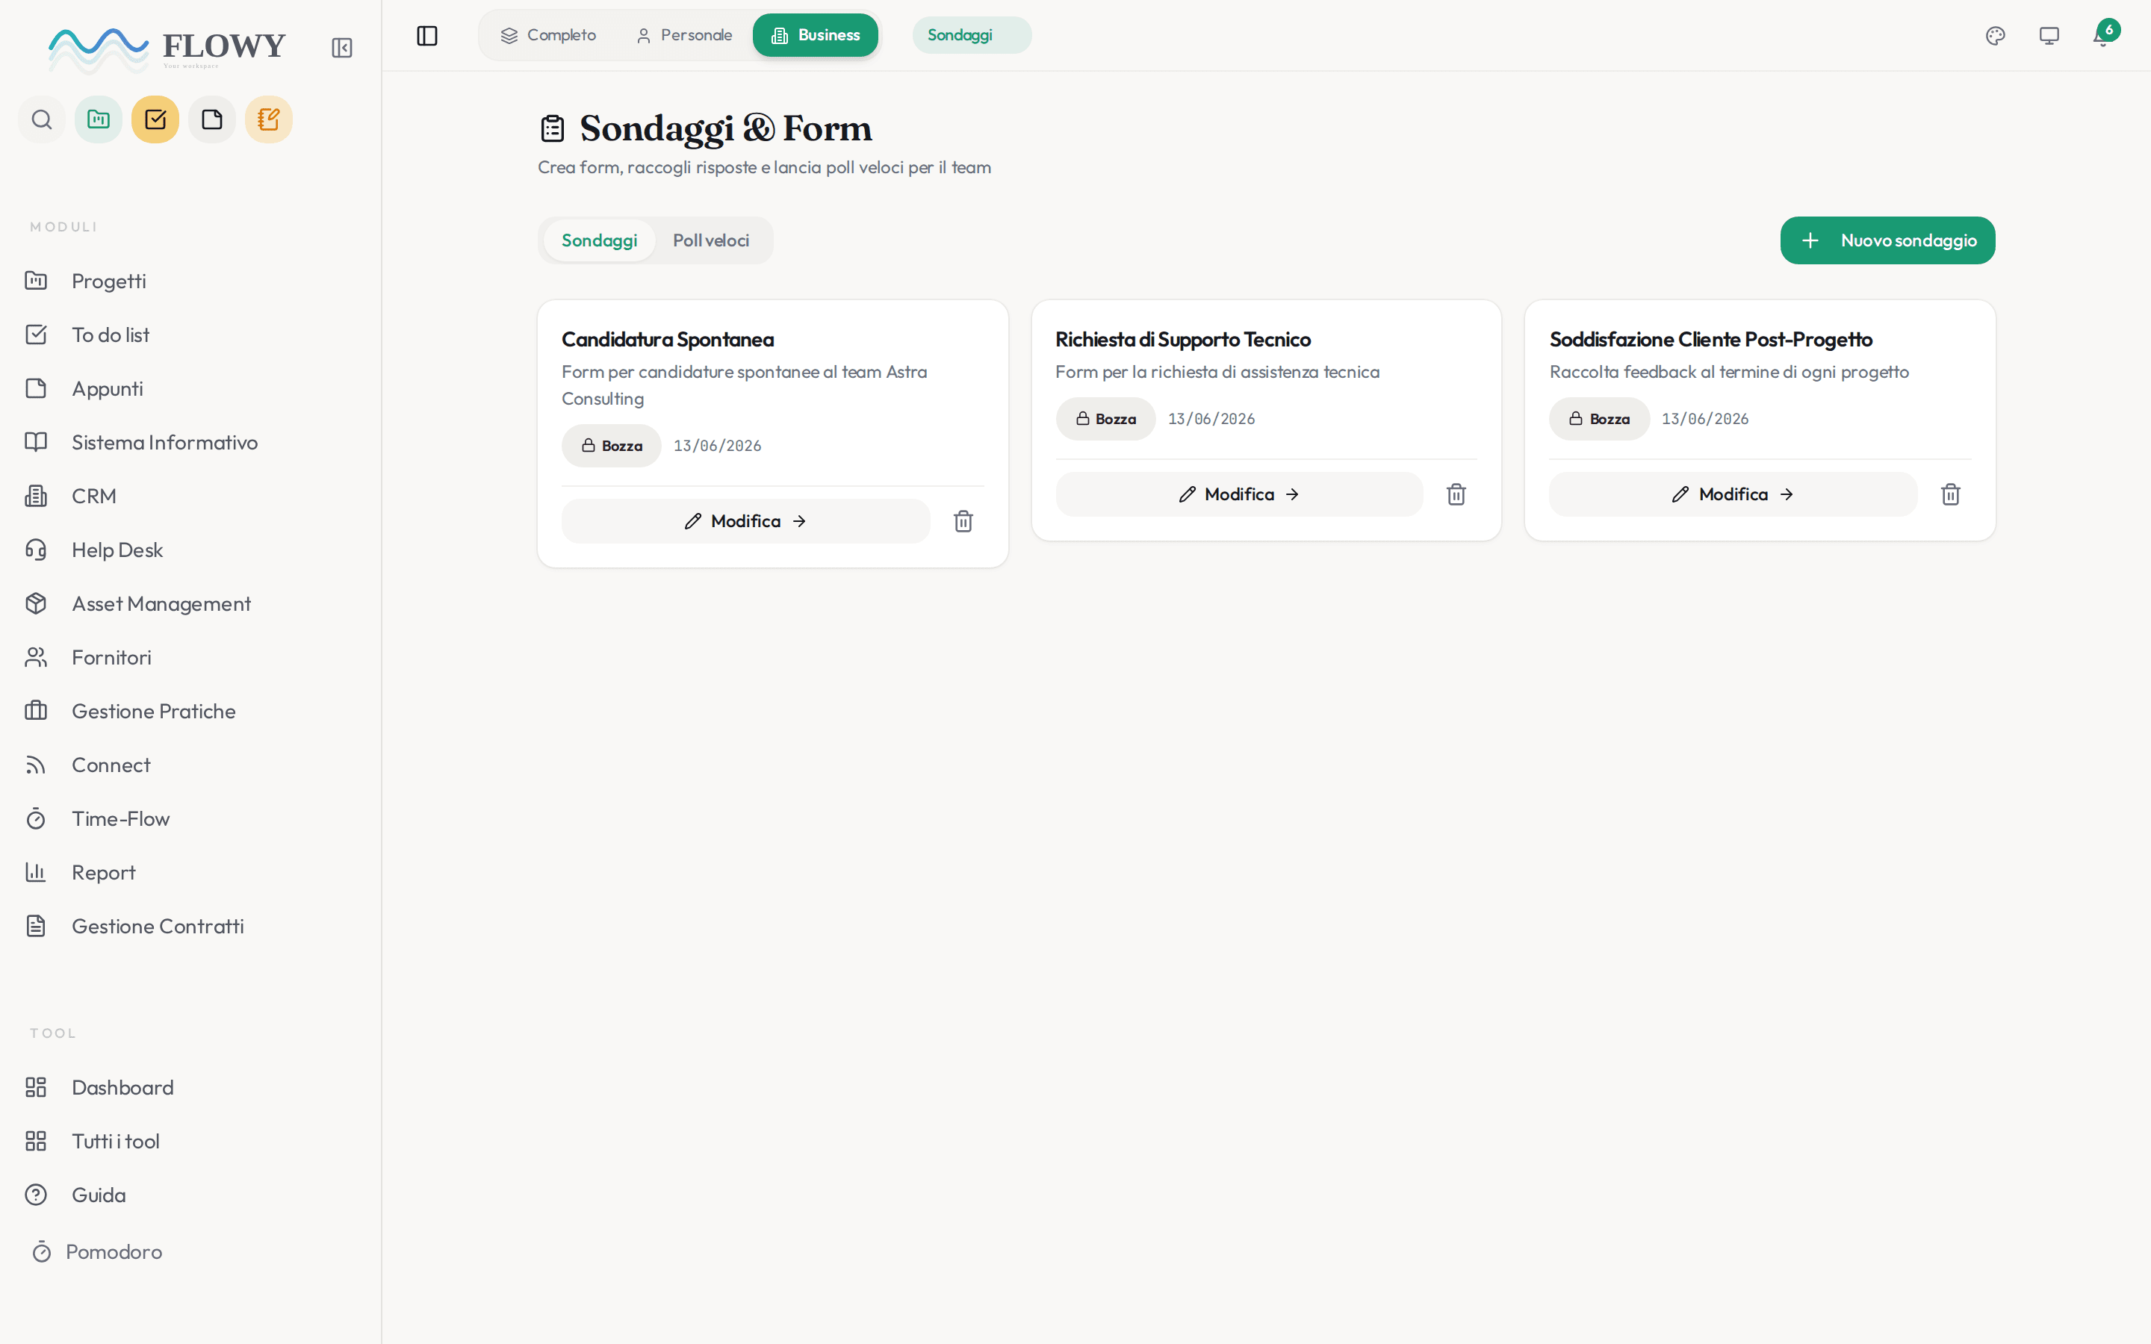Open Help Desk module
The image size is (2151, 1344).
point(190,550)
